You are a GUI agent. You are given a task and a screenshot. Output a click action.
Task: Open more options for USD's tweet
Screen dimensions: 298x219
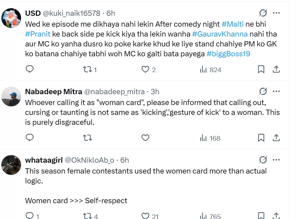(x=276, y=13)
